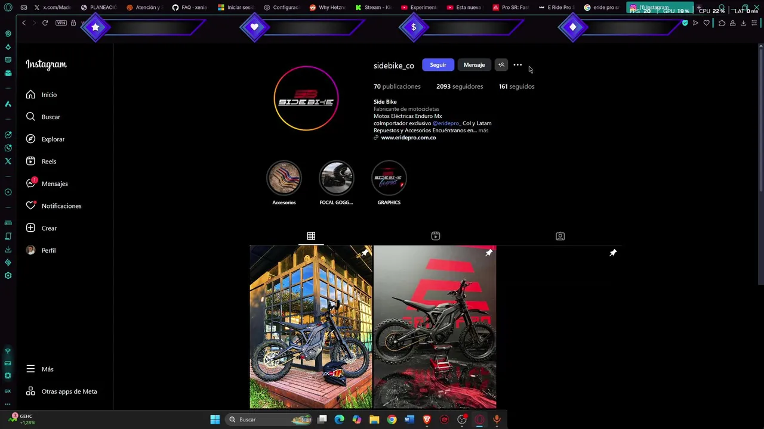Open Microsoft Edge from taskbar
The width and height of the screenshot is (764, 429).
pos(340,419)
